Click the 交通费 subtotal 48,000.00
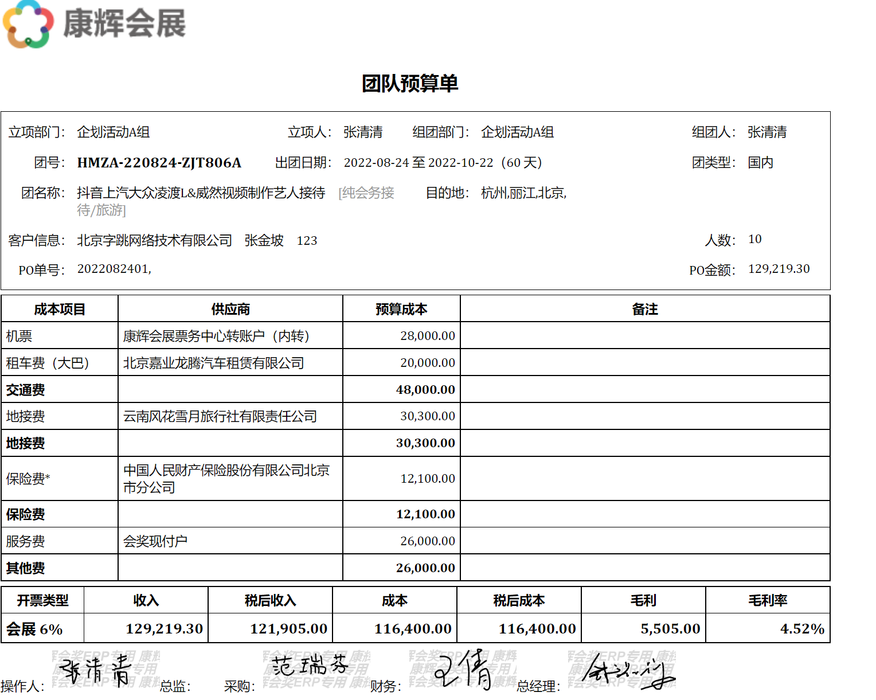 click(425, 390)
